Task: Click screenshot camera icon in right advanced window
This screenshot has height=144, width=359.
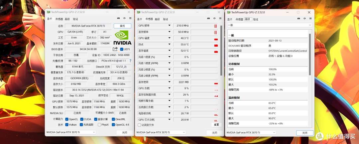Action: click(299, 18)
